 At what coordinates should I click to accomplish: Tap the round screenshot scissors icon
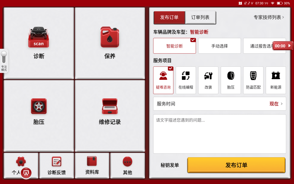pos(26,173)
